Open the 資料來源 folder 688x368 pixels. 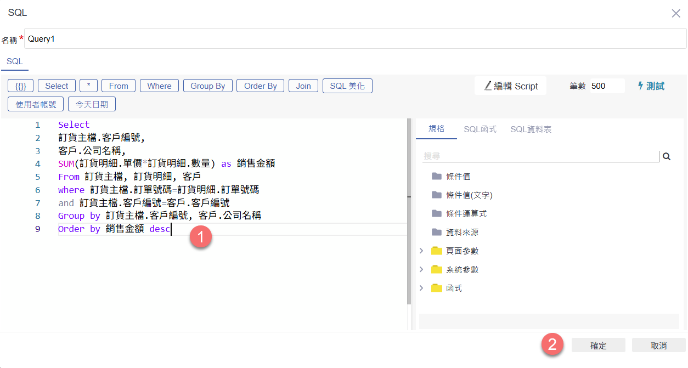[461, 233]
